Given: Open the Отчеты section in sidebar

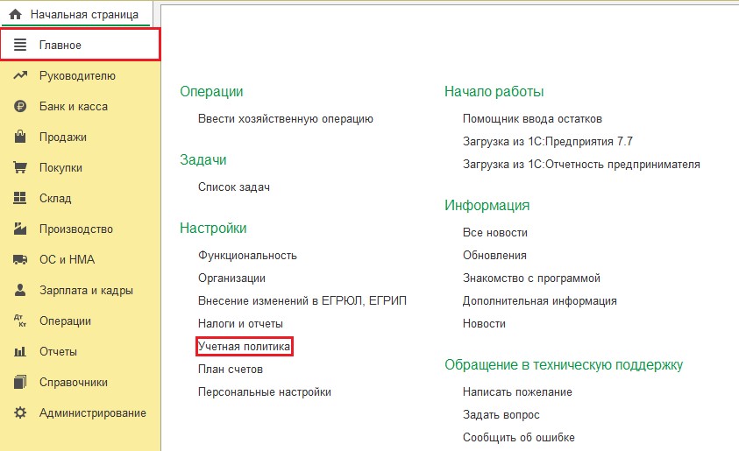Looking at the screenshot, I should (58, 352).
